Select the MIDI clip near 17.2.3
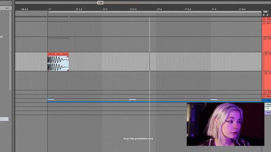Viewport: 271px width, 152px height. click(x=132, y=100)
